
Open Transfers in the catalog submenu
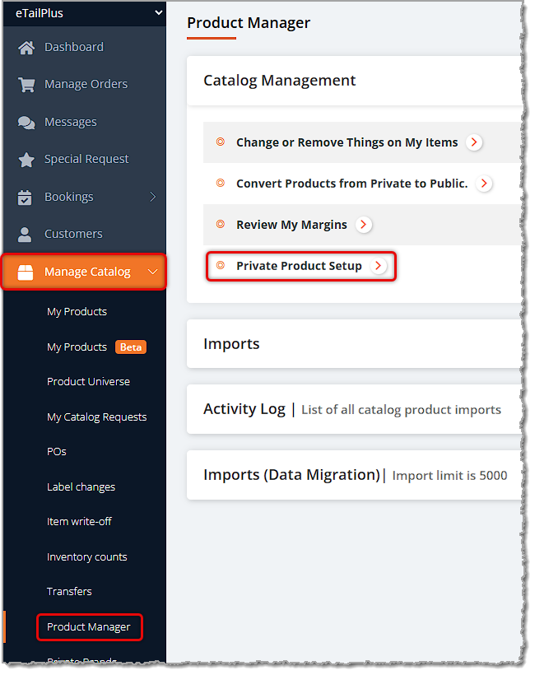pyautogui.click(x=69, y=592)
